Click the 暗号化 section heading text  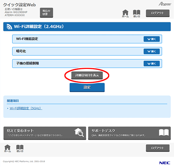click(x=21, y=51)
